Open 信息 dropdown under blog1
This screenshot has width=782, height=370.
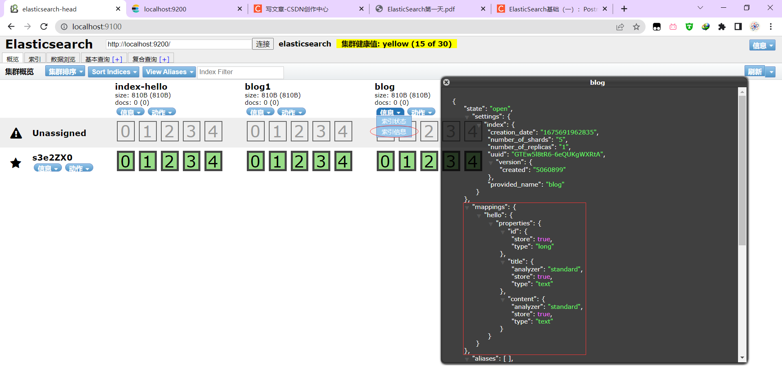pos(260,112)
